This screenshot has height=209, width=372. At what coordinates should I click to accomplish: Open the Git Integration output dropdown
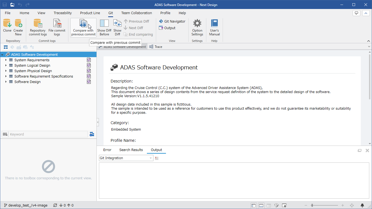[x=126, y=158]
